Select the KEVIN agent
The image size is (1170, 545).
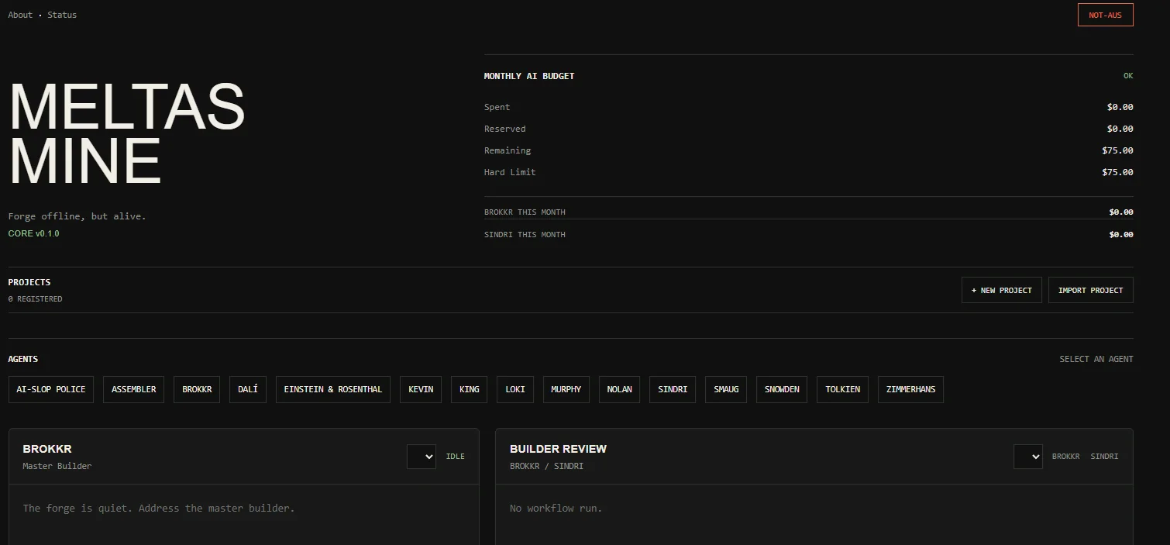421,389
